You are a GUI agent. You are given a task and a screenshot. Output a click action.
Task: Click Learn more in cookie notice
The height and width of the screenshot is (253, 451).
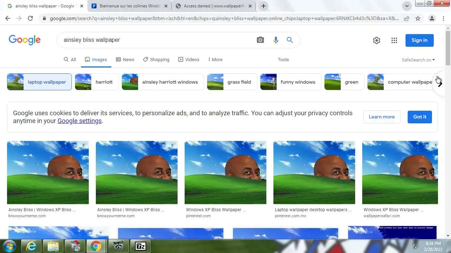click(x=382, y=117)
